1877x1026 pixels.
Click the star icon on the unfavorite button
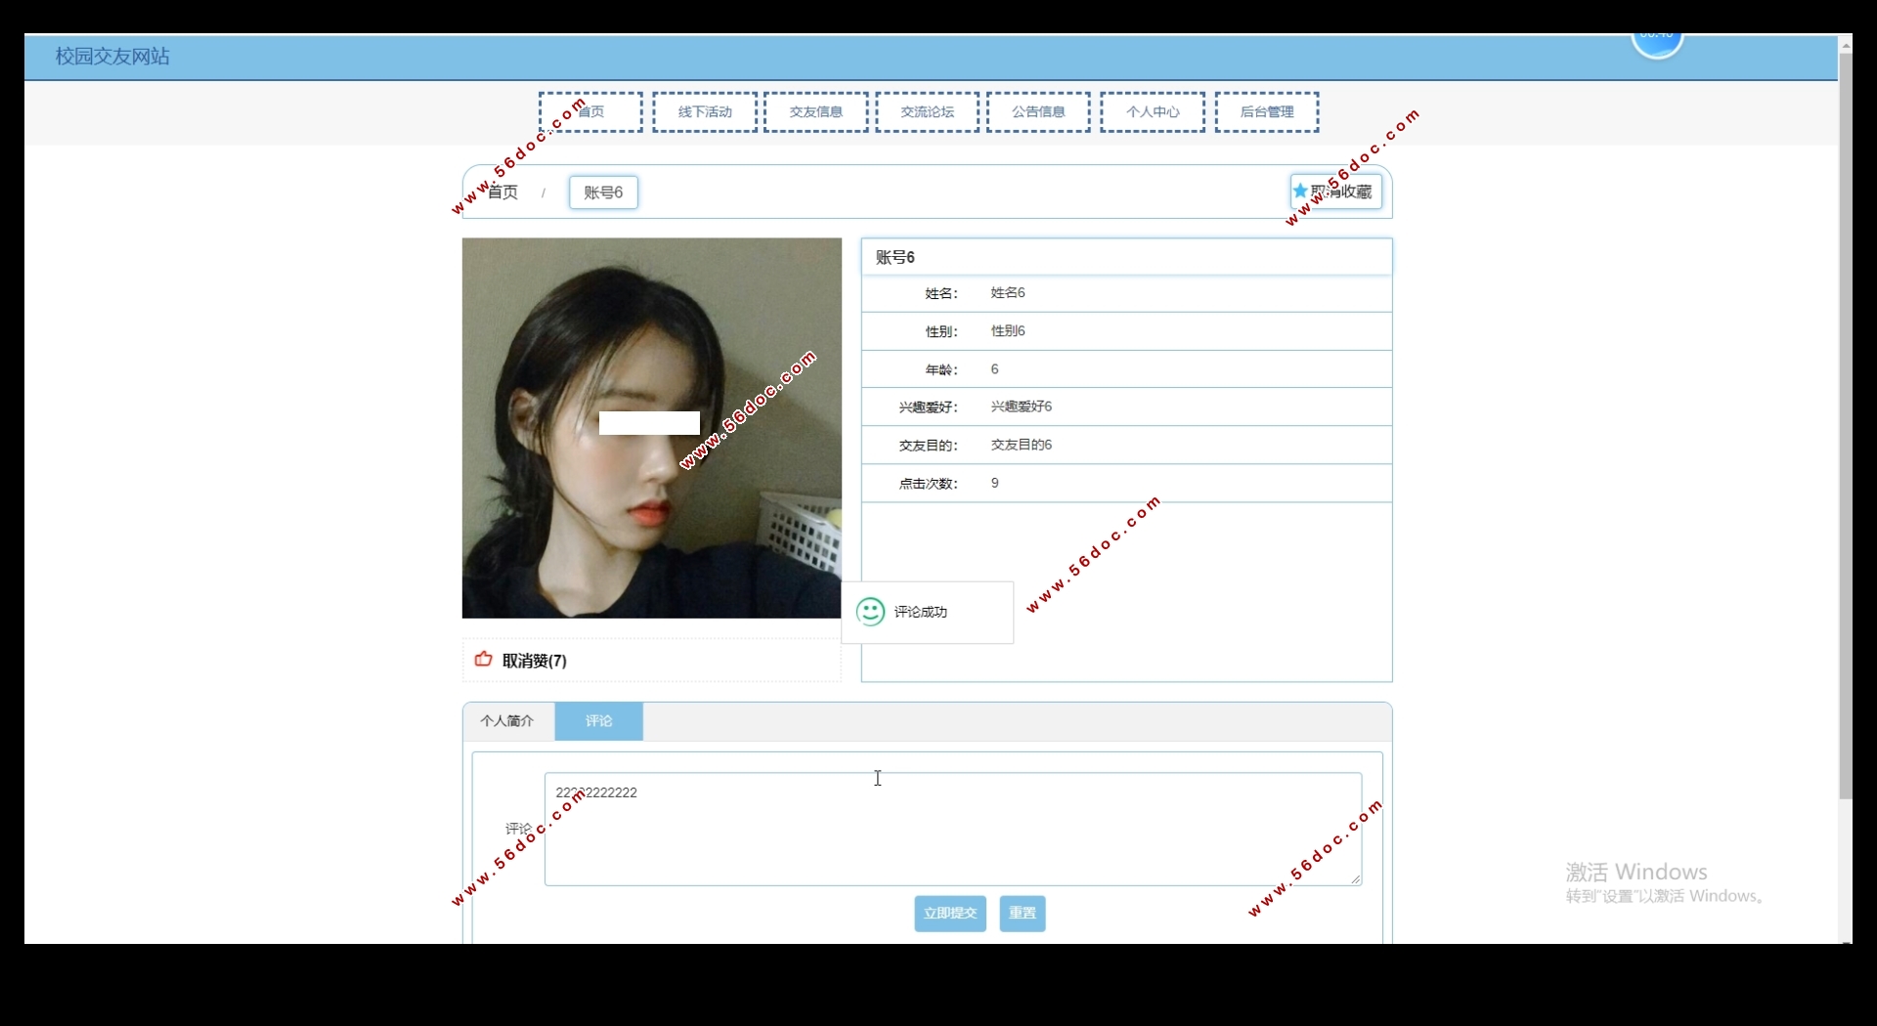tap(1300, 192)
